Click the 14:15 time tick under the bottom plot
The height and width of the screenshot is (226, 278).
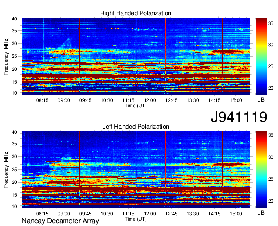(214, 214)
